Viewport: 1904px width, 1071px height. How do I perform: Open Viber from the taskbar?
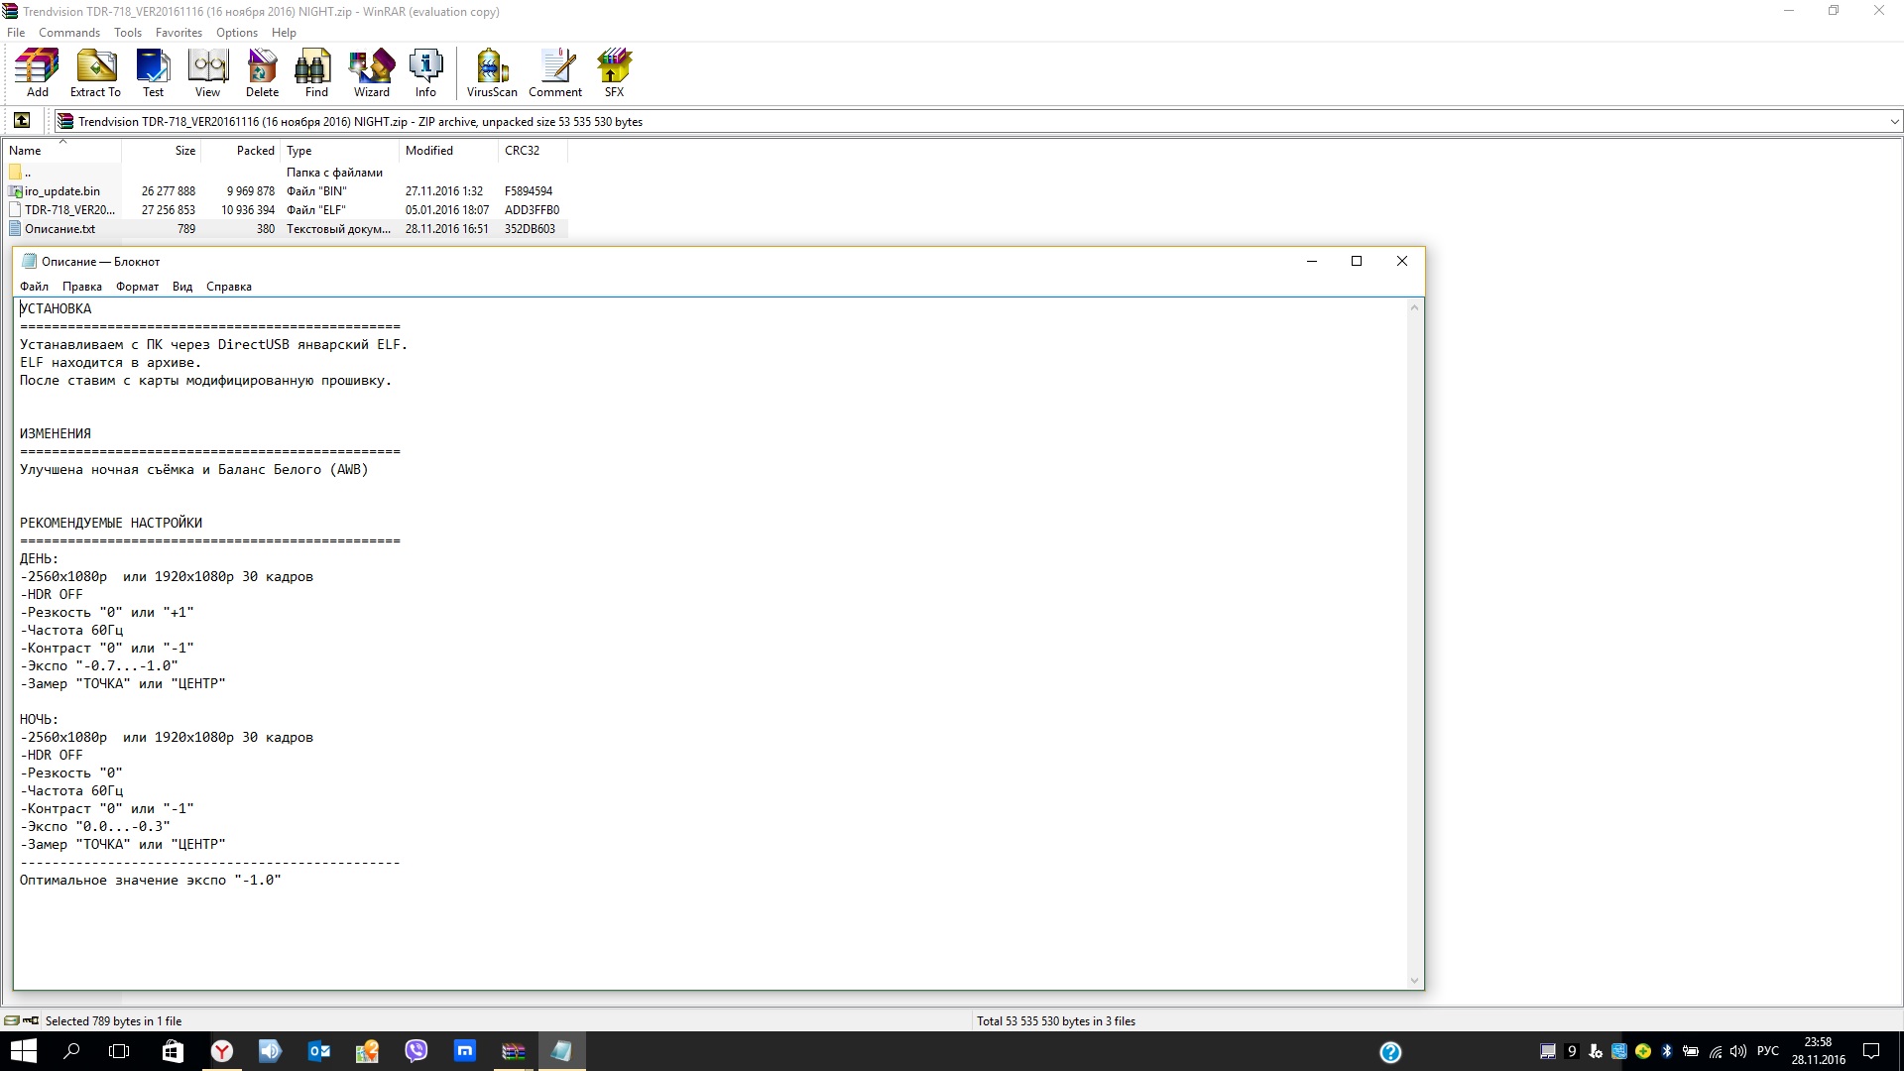point(416,1051)
